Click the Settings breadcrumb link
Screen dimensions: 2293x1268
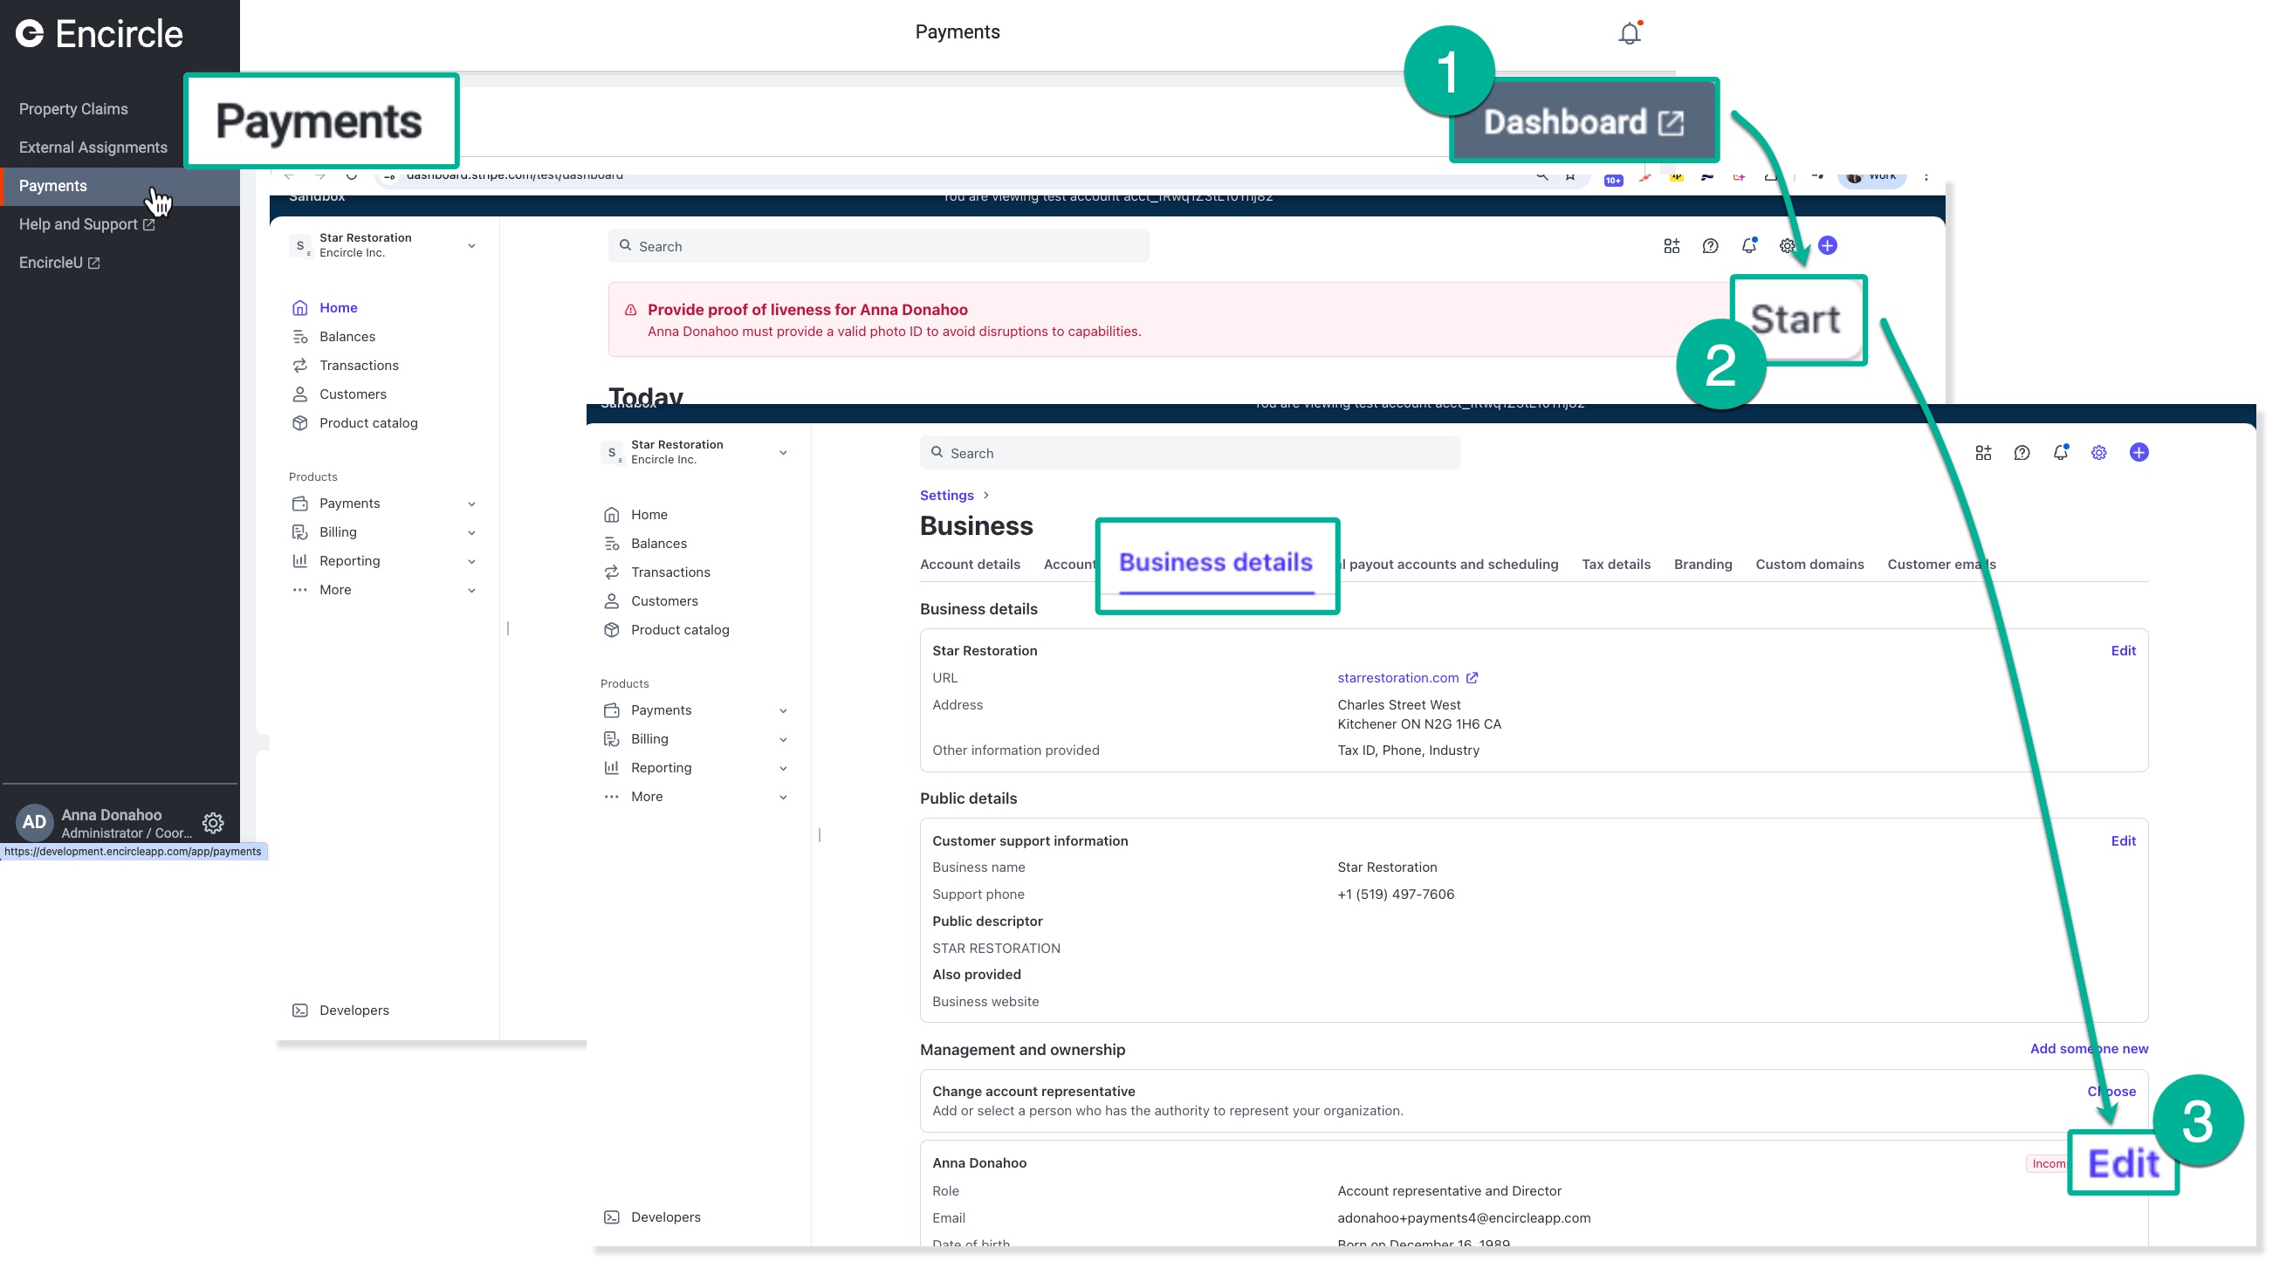tap(946, 496)
